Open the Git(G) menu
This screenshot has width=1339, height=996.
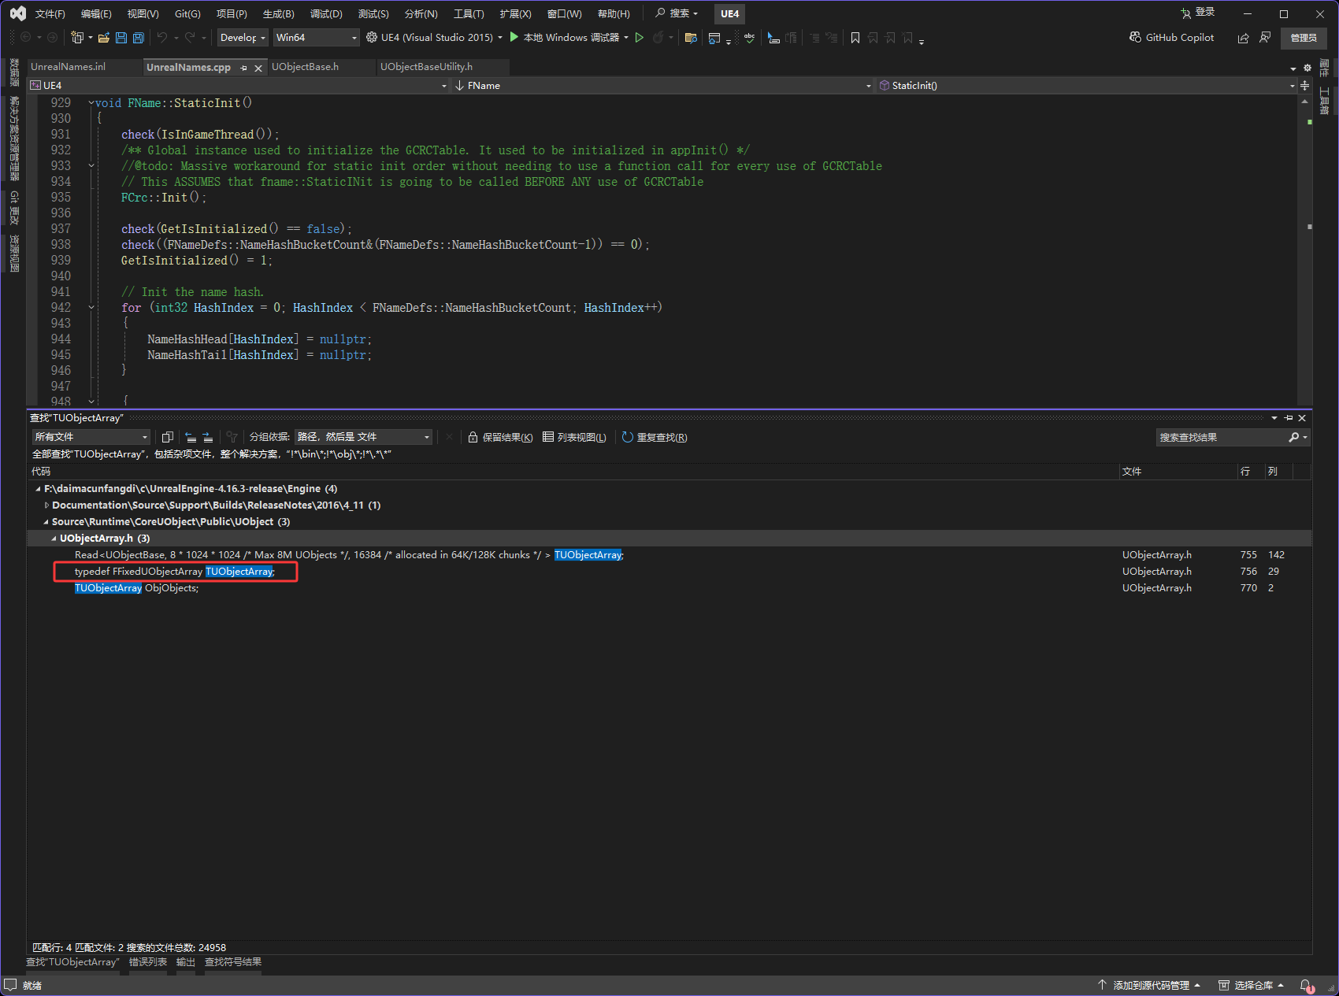(187, 13)
